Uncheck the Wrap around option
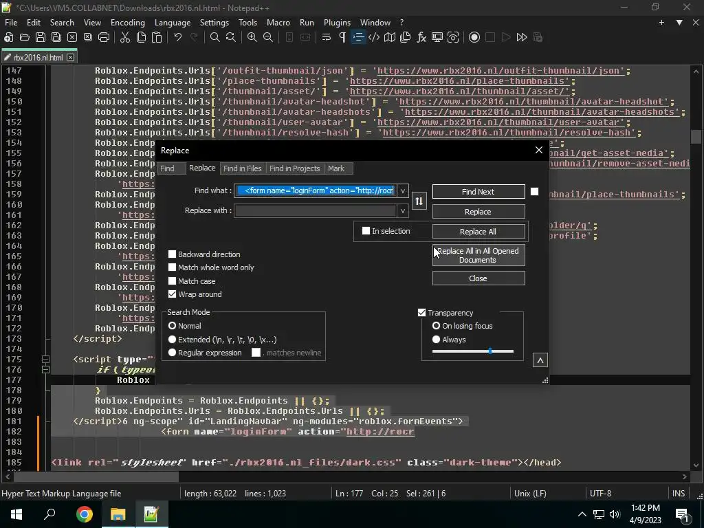Viewport: 704px width, 528px height. tap(172, 294)
